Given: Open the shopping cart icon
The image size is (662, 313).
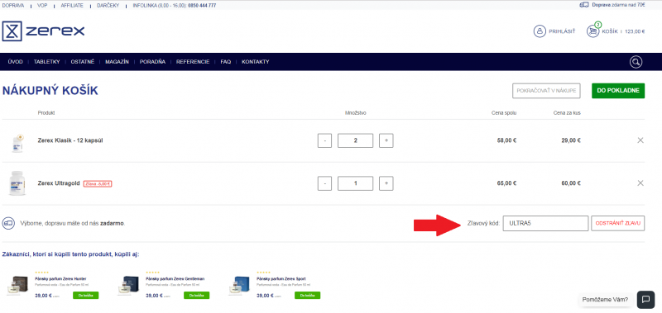Looking at the screenshot, I should (592, 31).
